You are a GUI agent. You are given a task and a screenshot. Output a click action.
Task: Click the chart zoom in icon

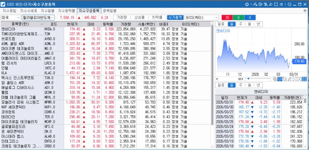tap(299, 79)
